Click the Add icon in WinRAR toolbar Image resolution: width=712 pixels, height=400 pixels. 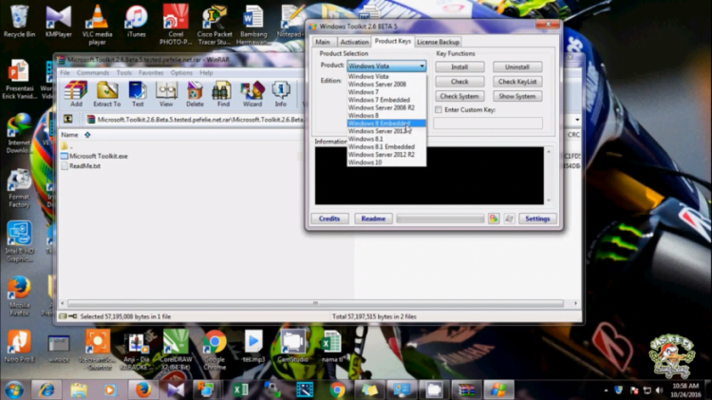[76, 94]
